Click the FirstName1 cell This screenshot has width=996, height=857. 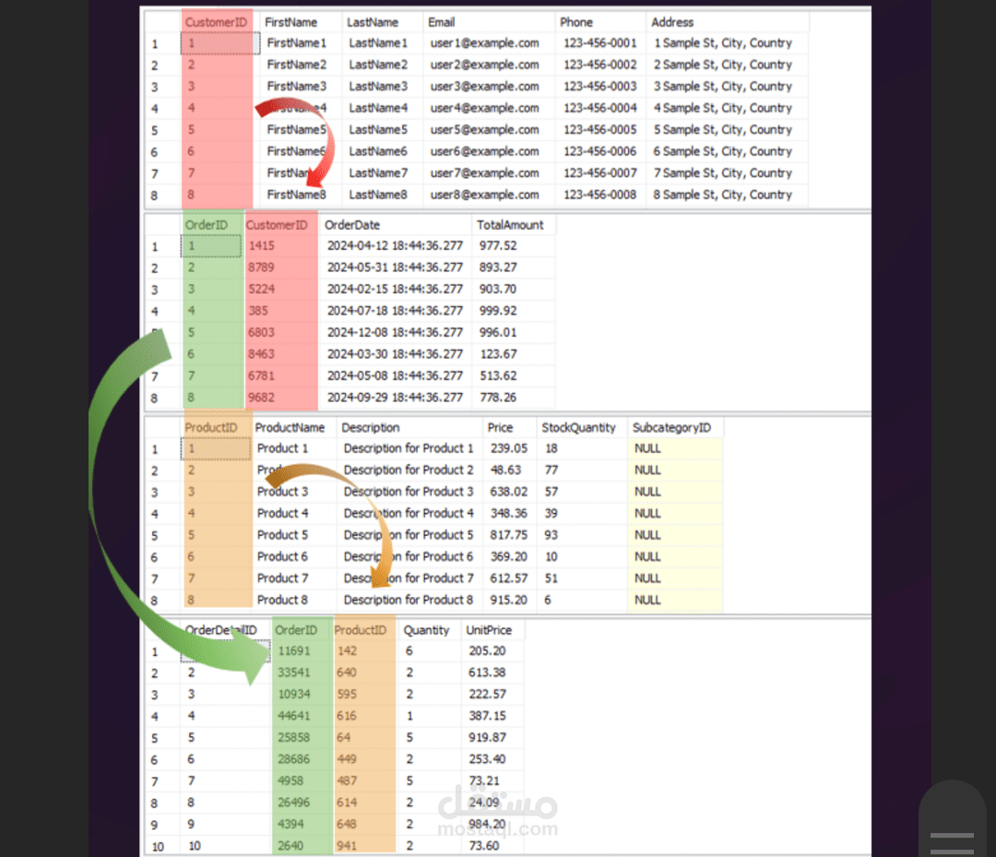click(297, 43)
